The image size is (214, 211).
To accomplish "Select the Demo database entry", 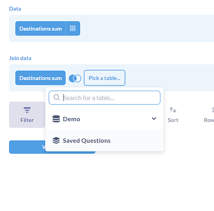I will coord(105,119).
